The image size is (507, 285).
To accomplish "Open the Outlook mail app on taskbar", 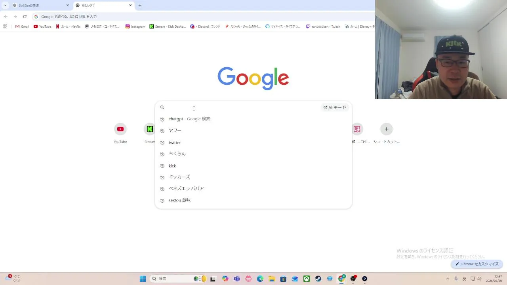I will coord(295,279).
